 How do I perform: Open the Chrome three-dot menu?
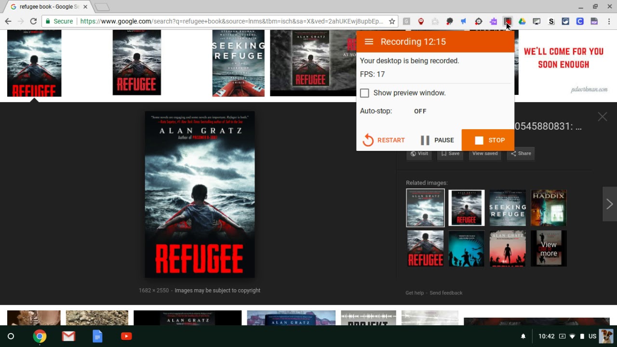[609, 21]
